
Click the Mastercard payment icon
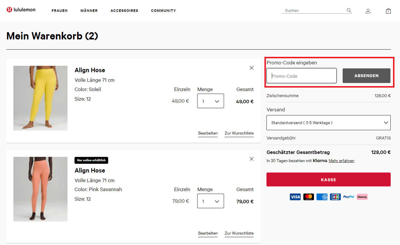309,197
